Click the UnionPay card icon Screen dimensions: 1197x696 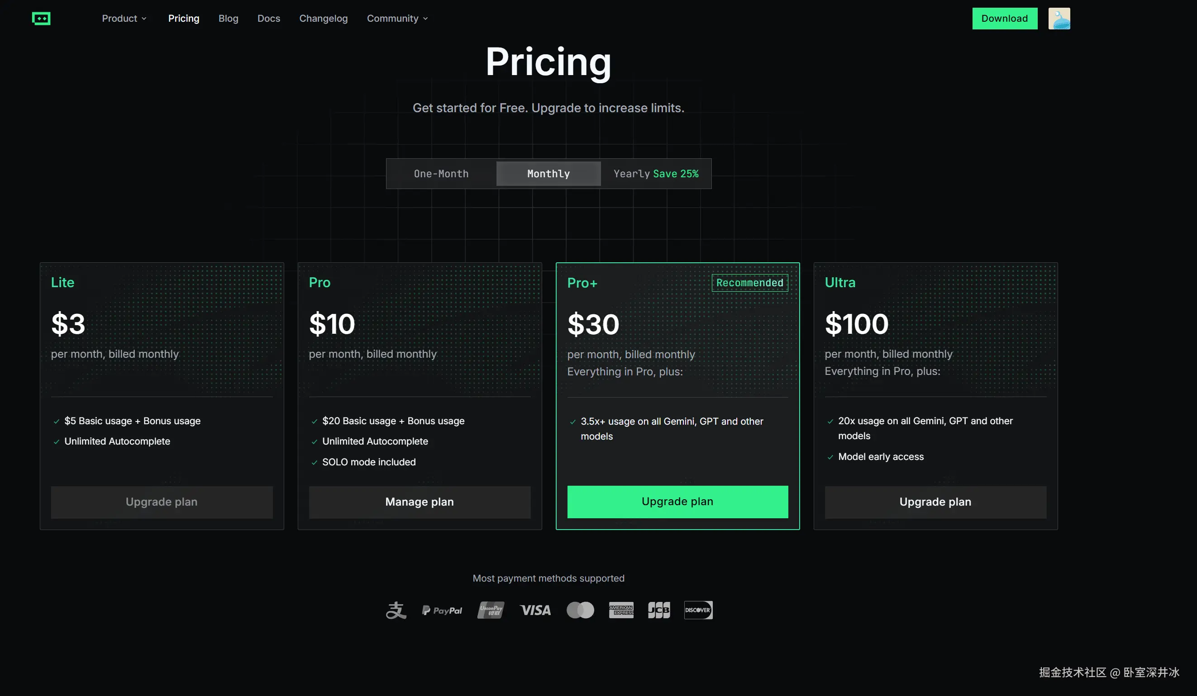pos(491,610)
